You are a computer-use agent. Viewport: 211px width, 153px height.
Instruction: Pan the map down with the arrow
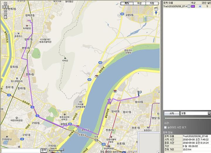pos(6,10)
